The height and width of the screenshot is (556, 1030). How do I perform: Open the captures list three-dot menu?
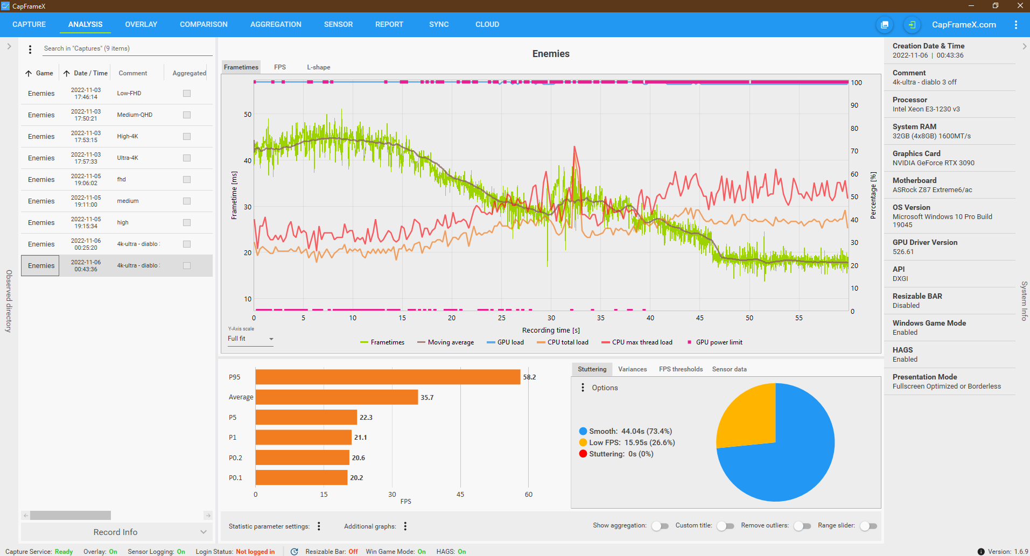tap(30, 49)
